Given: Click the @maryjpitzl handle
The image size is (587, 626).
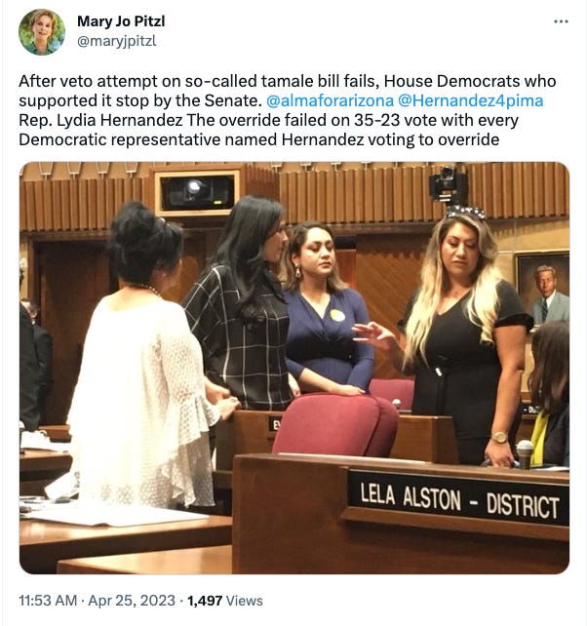Looking at the screenshot, I should [116, 41].
